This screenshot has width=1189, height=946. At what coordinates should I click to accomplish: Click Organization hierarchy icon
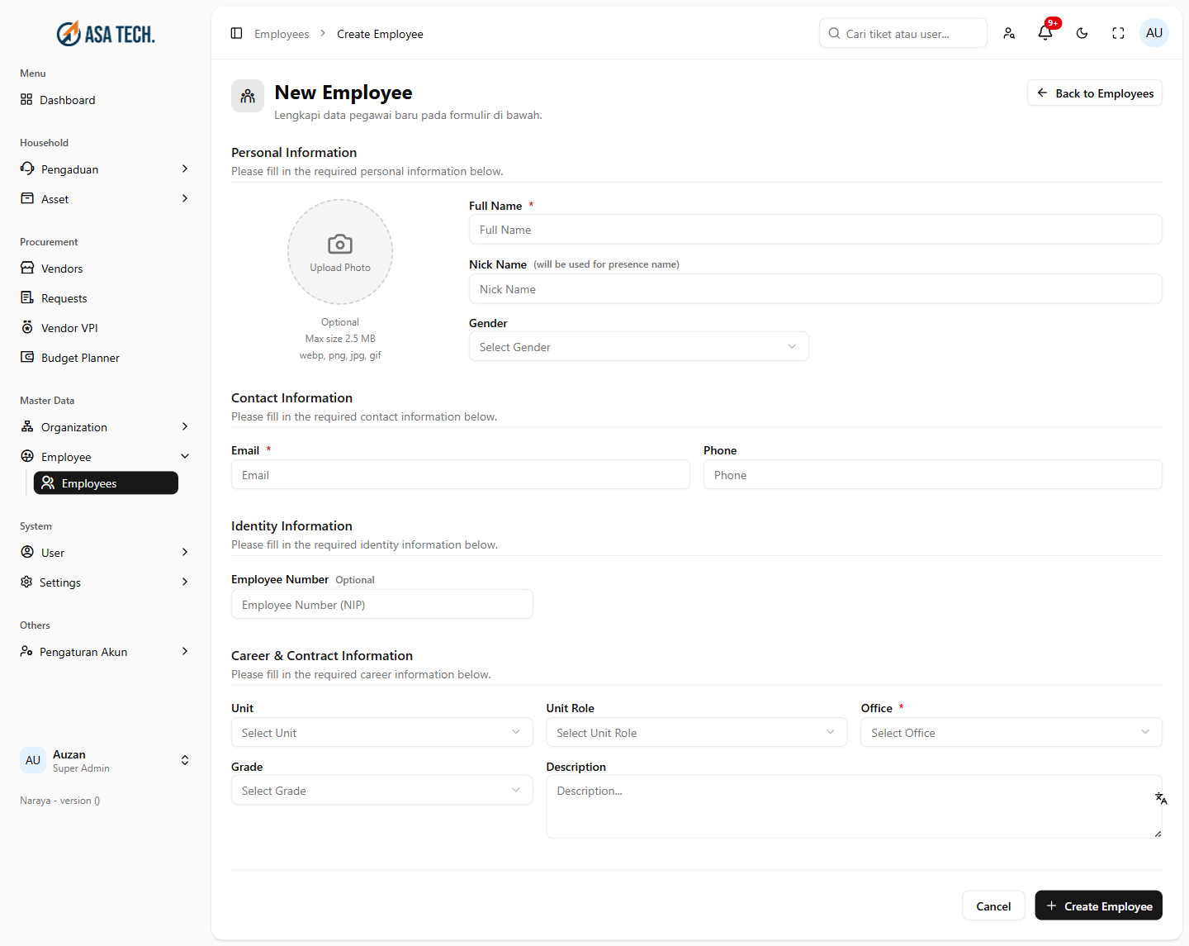pyautogui.click(x=27, y=426)
